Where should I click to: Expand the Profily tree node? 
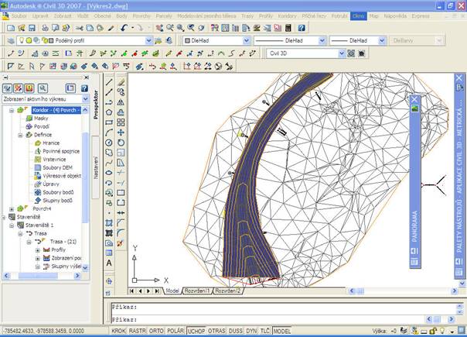point(38,249)
